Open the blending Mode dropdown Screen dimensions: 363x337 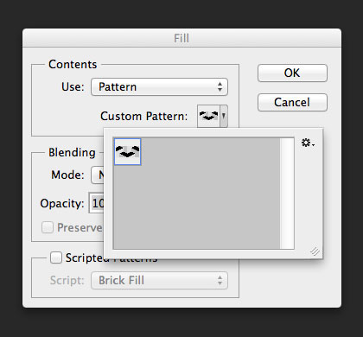[98, 175]
